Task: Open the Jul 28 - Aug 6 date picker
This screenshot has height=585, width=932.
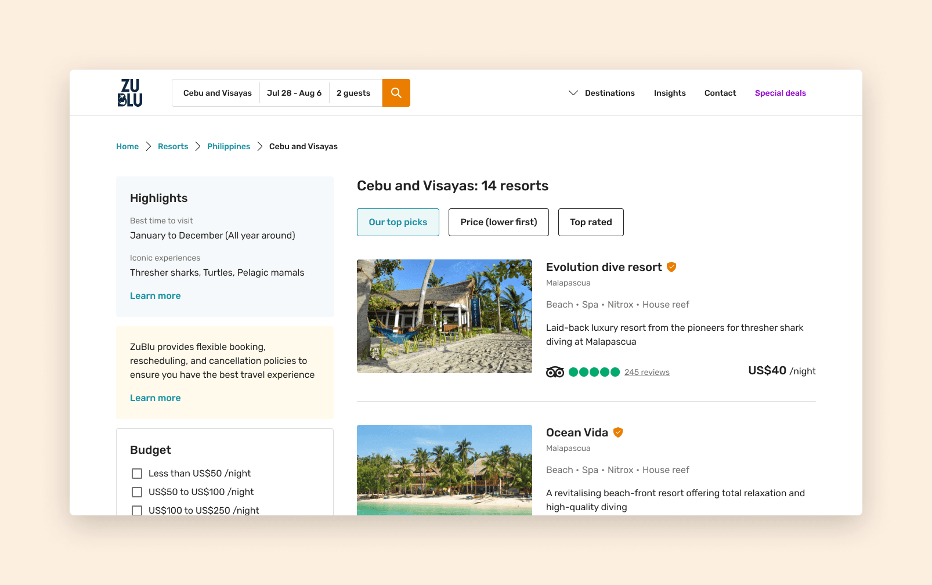Action: (294, 93)
